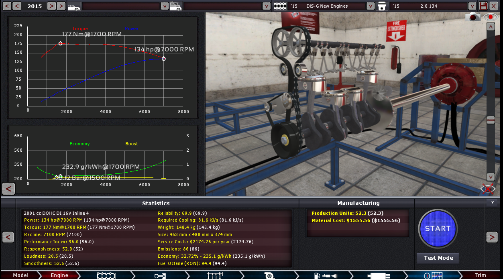Click the Manufacturing panel header
Screen dimensions: 503x279
coord(358,203)
